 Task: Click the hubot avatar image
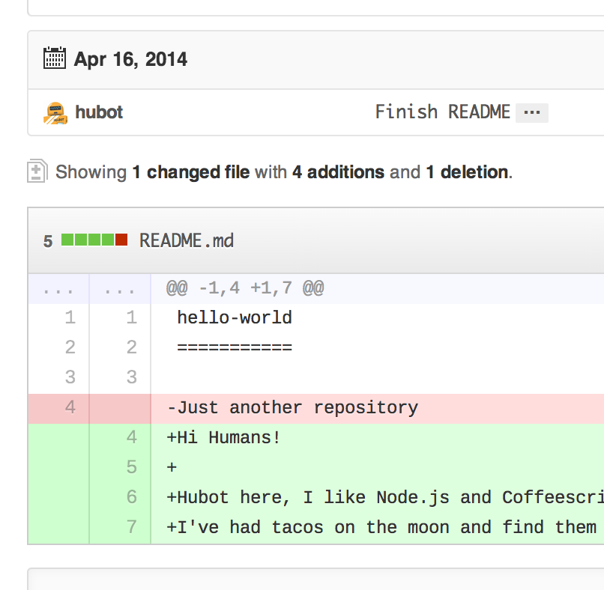(54, 112)
